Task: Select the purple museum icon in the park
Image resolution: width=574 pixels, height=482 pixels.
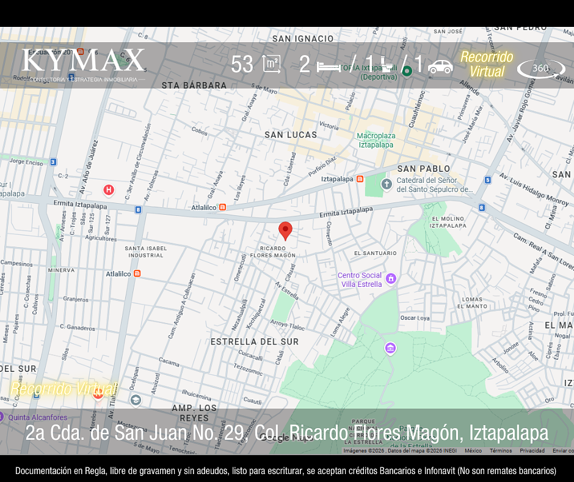Action: click(x=390, y=348)
